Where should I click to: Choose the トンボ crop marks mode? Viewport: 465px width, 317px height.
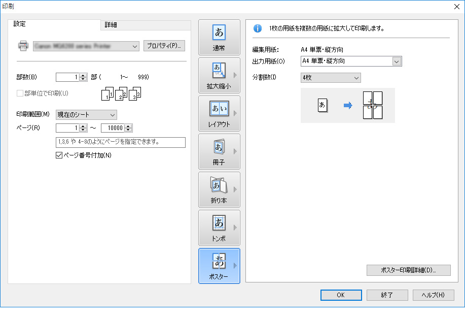coord(219,228)
